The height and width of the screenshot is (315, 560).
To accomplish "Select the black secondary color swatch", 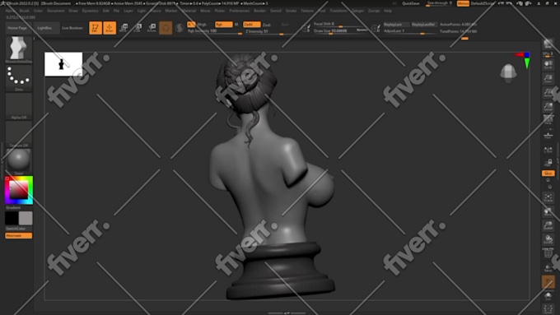I will coord(12,218).
